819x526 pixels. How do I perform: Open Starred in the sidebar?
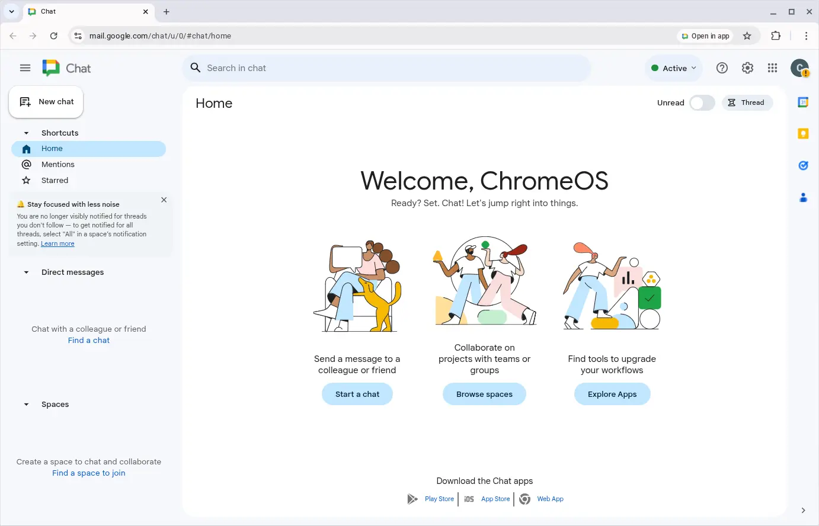click(55, 181)
